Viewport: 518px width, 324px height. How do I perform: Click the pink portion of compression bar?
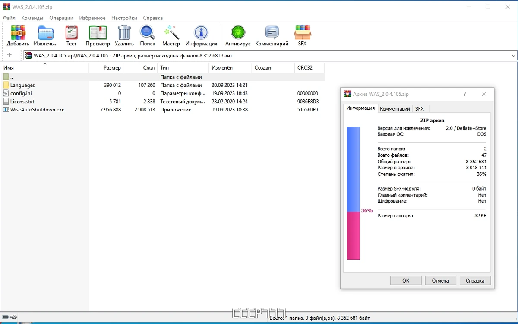(x=354, y=235)
